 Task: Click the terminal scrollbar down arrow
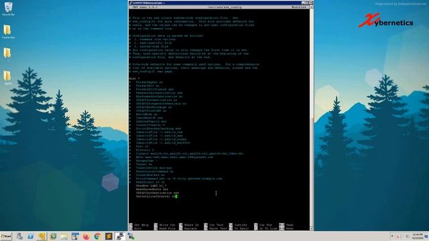pyautogui.click(x=311, y=228)
